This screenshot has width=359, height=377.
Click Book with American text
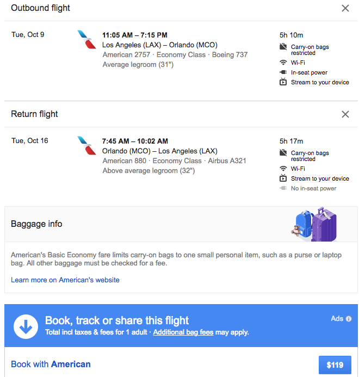51,364
